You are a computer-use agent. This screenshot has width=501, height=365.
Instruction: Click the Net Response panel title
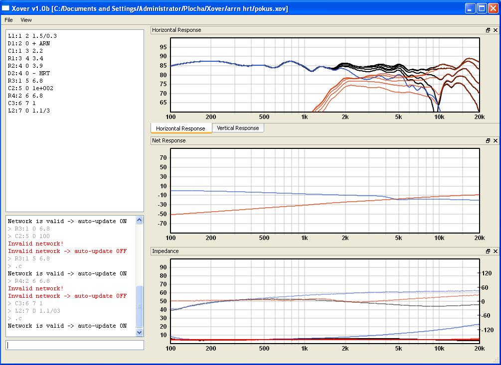coord(168,141)
